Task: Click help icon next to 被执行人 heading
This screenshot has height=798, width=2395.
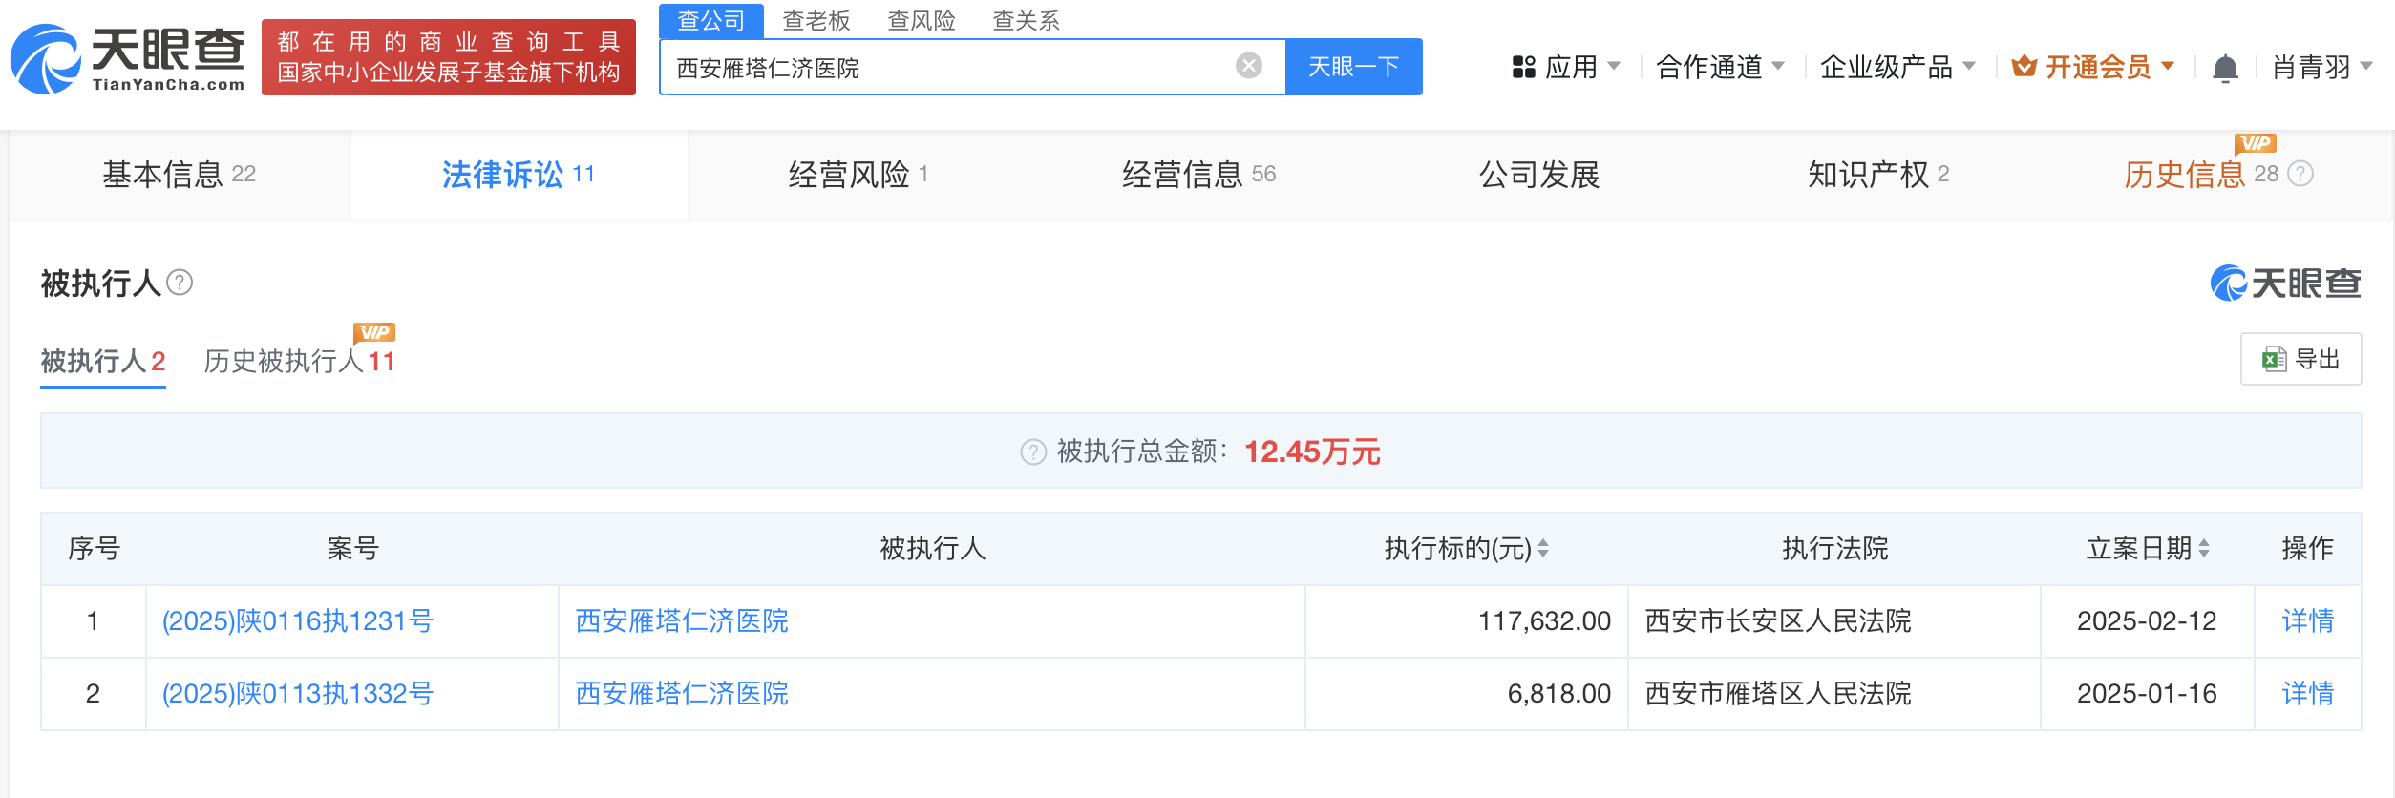Action: pyautogui.click(x=180, y=283)
